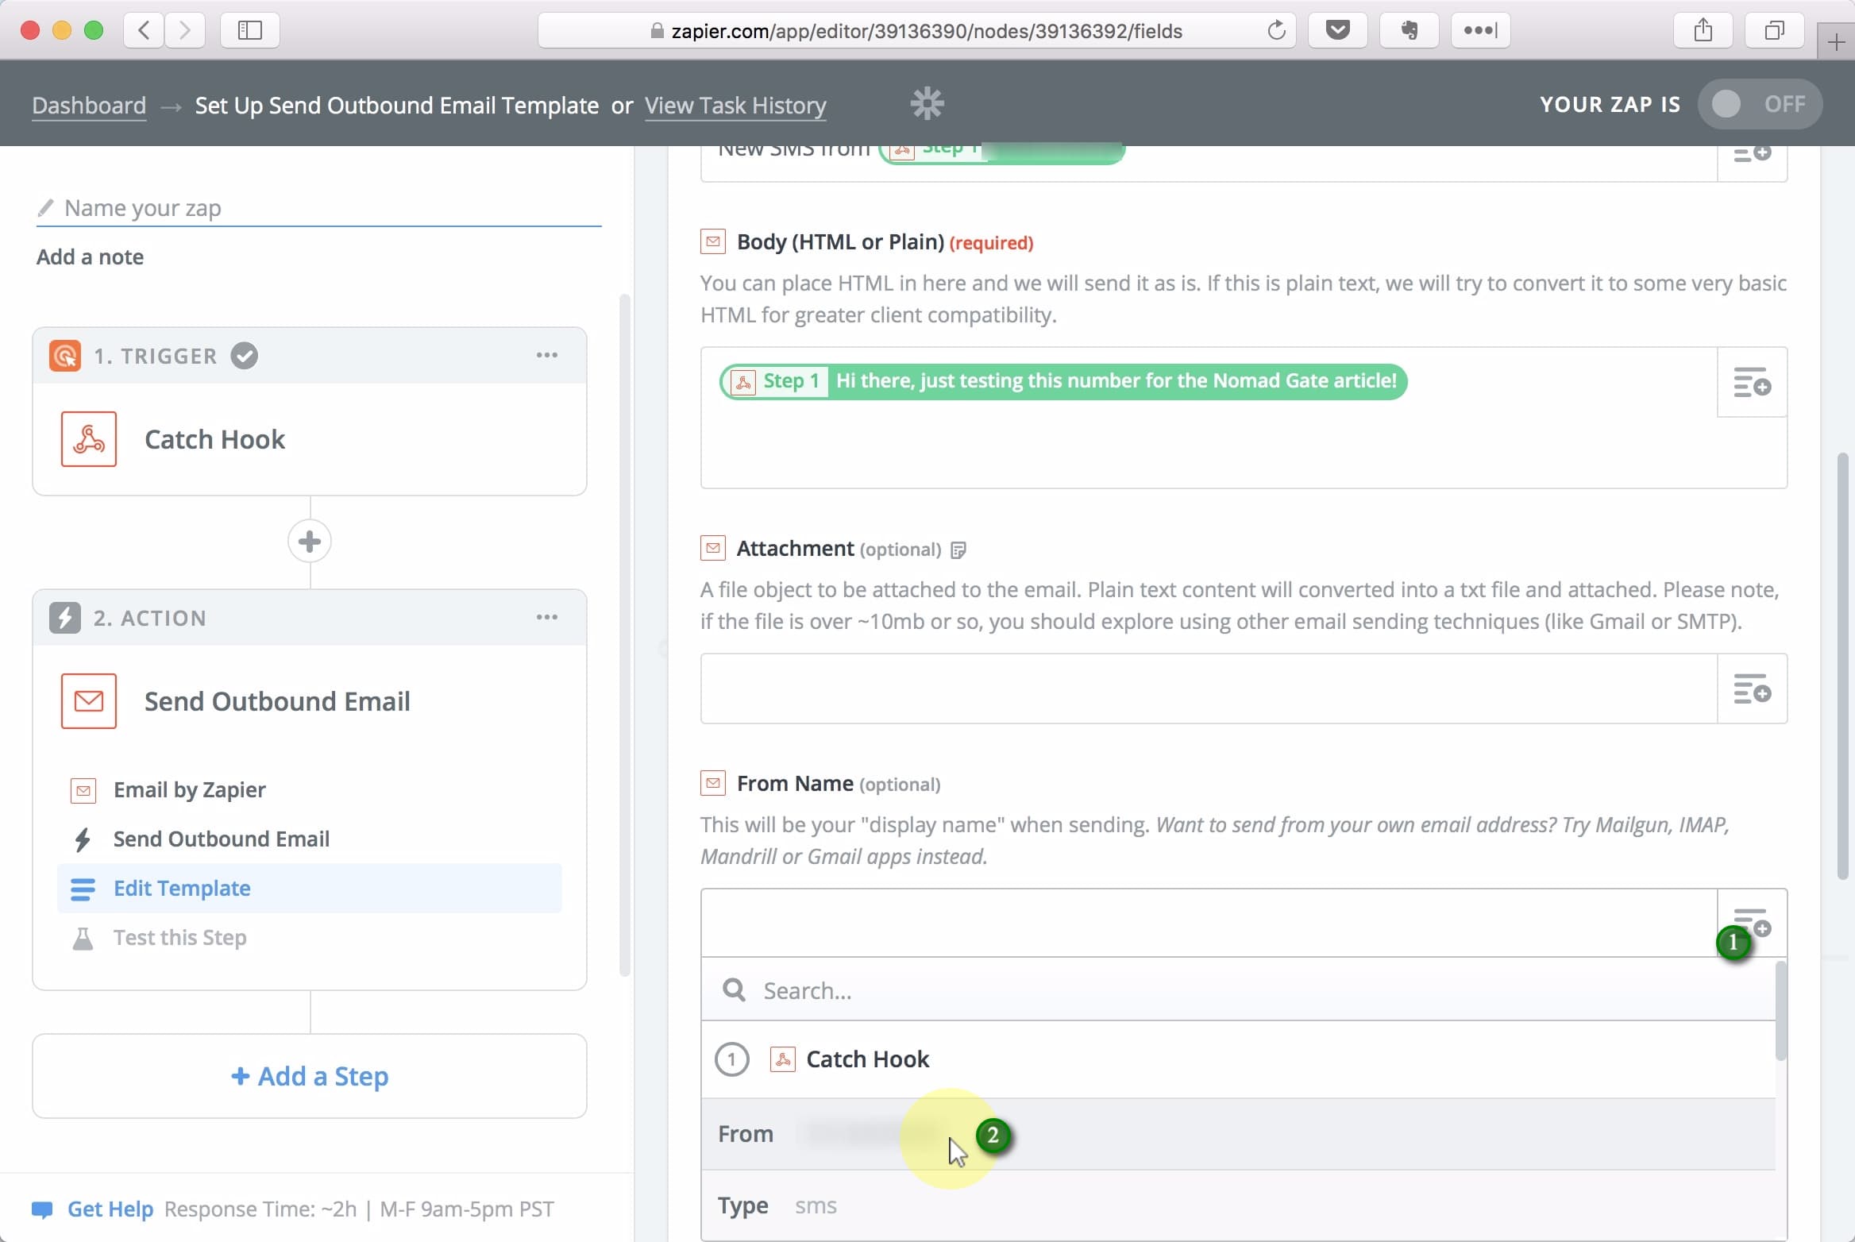Click the Send Outbound Email action icon

pos(87,701)
